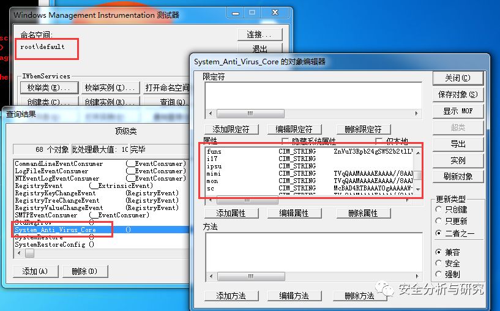
Task: Click 编辑方法 button
Action: pos(294,296)
